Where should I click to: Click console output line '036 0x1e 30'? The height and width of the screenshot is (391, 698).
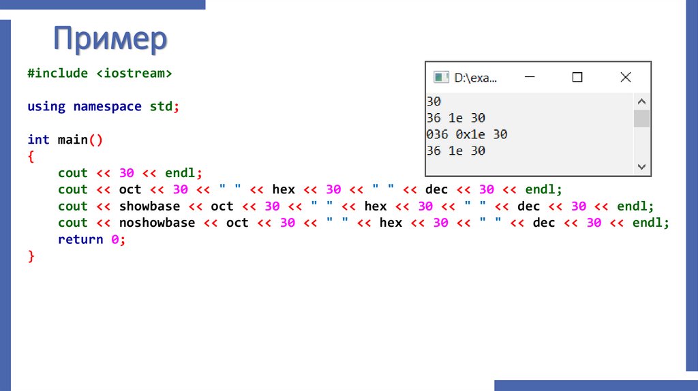point(466,134)
